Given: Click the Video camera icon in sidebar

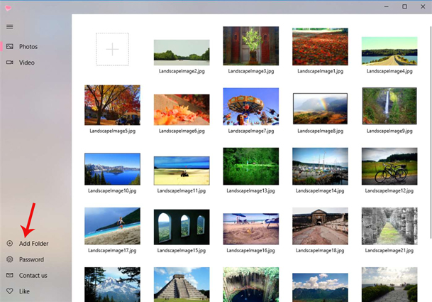Looking at the screenshot, I should 10,63.
